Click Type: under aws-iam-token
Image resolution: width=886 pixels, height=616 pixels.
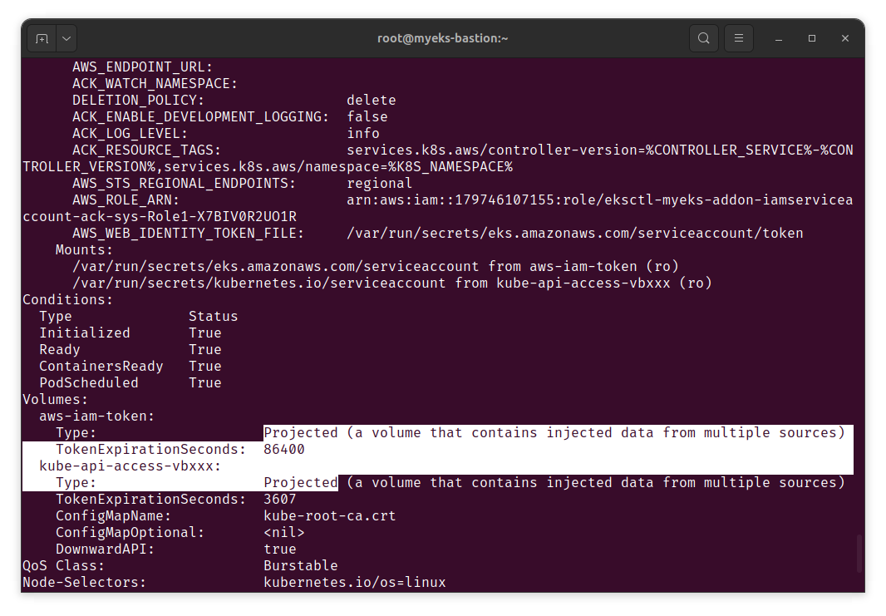76,433
